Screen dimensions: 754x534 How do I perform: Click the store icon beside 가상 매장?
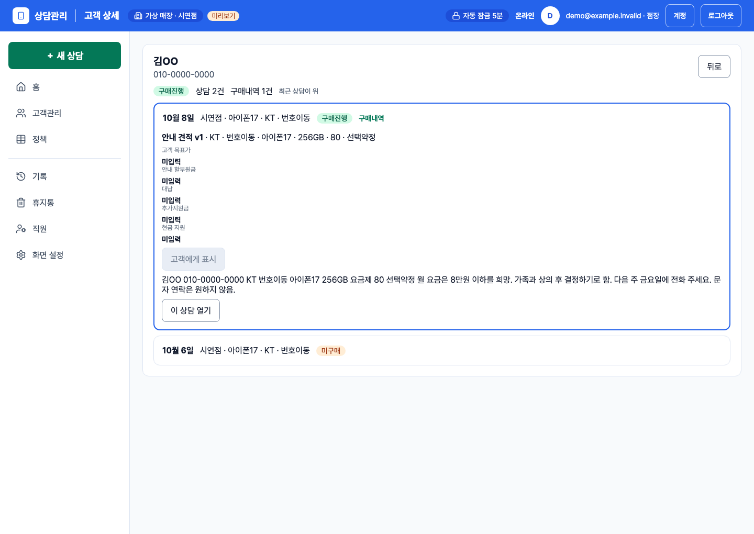pyautogui.click(x=138, y=16)
